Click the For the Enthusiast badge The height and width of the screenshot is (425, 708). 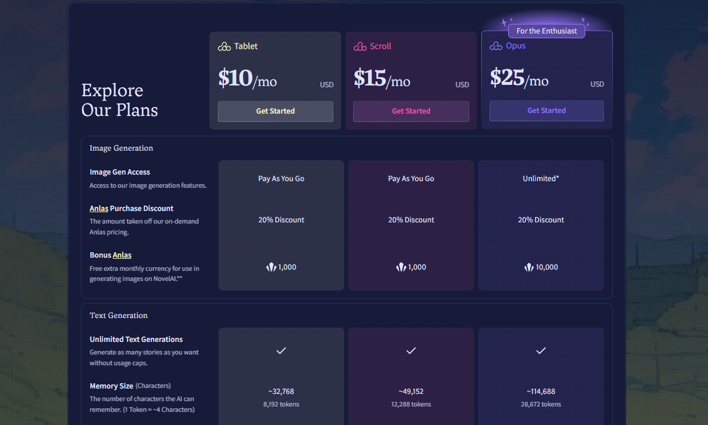click(546, 30)
